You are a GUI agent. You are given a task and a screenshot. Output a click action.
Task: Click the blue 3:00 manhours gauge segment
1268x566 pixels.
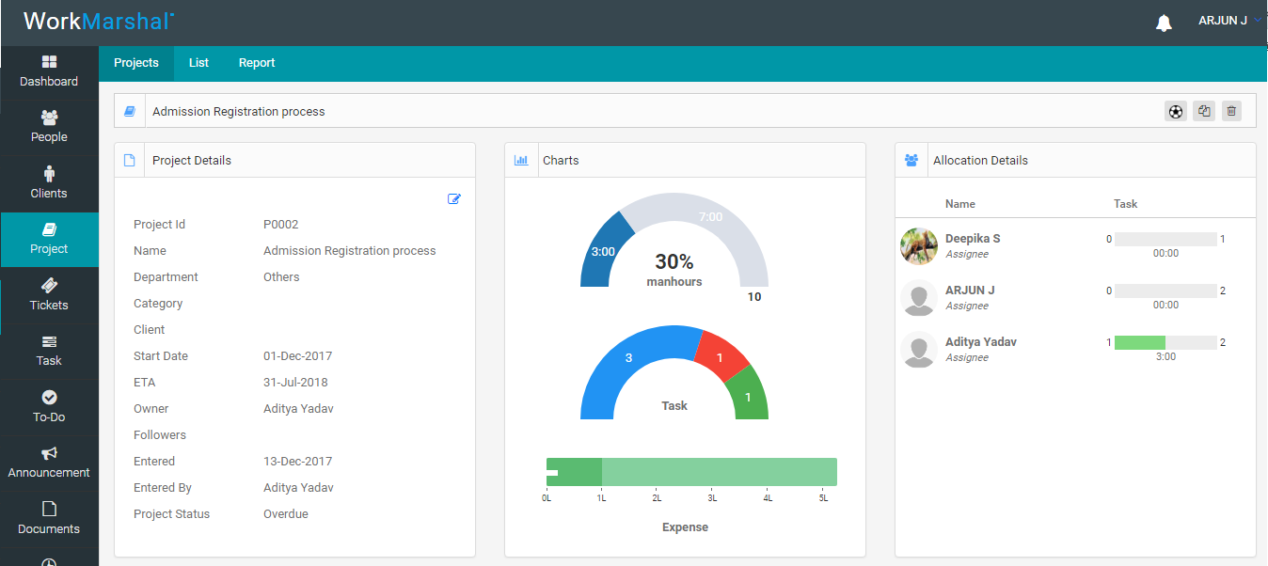coord(602,250)
